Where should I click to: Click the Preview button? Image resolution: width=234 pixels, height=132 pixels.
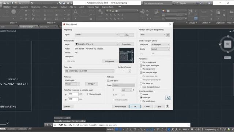tap(68, 106)
